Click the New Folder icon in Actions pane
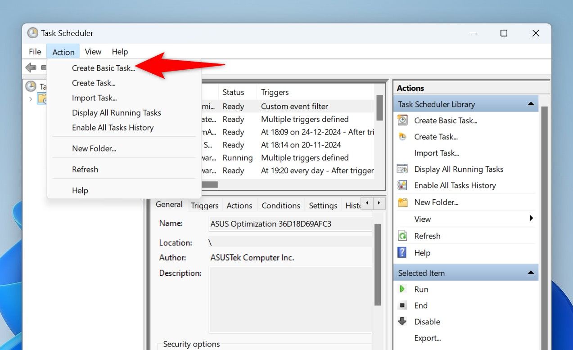This screenshot has width=573, height=350. click(402, 202)
